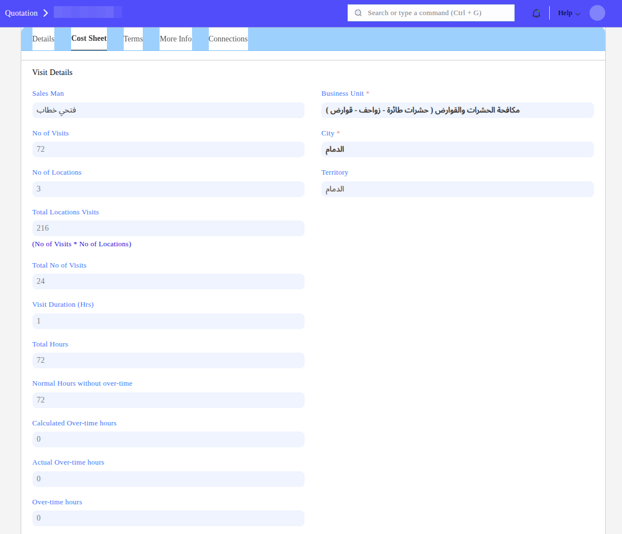
Task: Click the search command bar
Action: point(431,13)
